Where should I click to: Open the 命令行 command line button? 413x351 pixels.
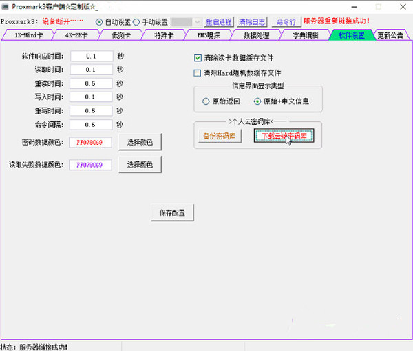click(x=285, y=21)
